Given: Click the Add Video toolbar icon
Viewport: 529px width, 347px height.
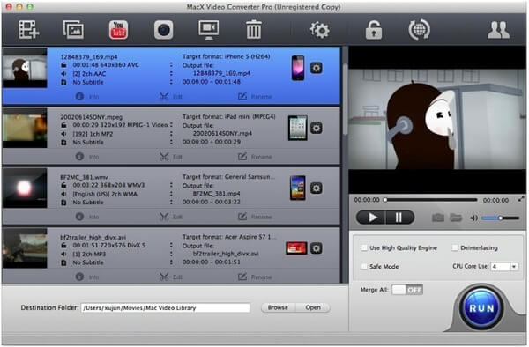Looking at the screenshot, I should click(29, 30).
